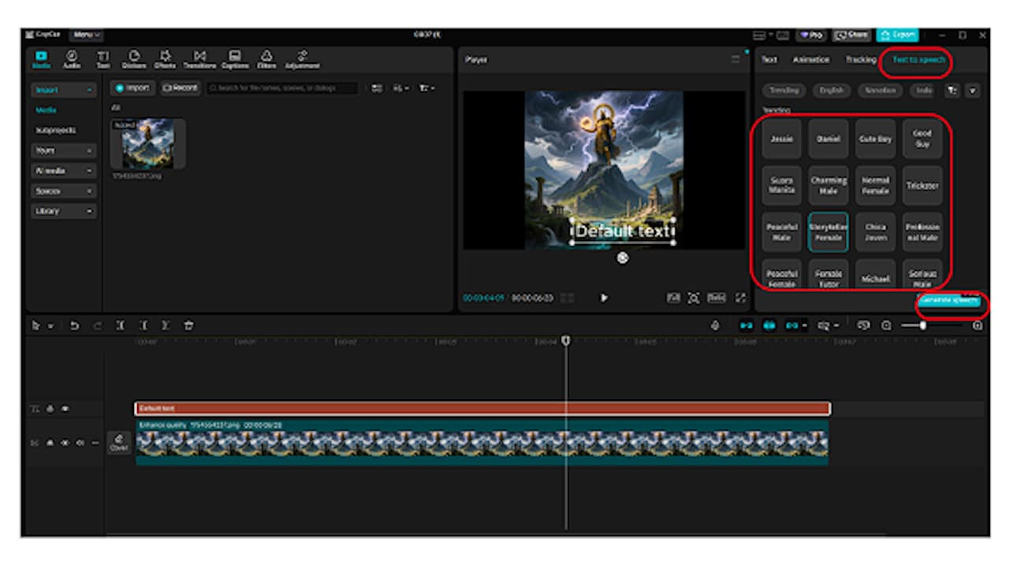Click the zoom-in timeline magnifier icon

coord(977,324)
